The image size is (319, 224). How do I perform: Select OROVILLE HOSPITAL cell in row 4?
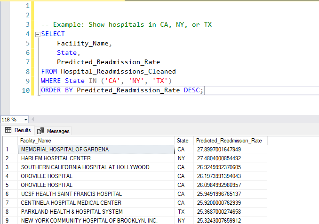96,176
